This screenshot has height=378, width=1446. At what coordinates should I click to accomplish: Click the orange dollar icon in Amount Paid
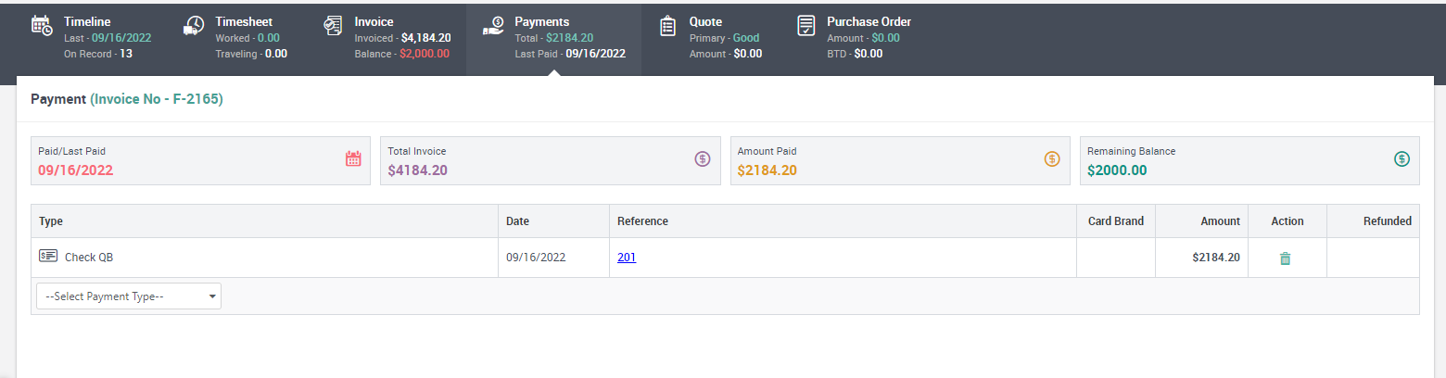coord(1052,158)
